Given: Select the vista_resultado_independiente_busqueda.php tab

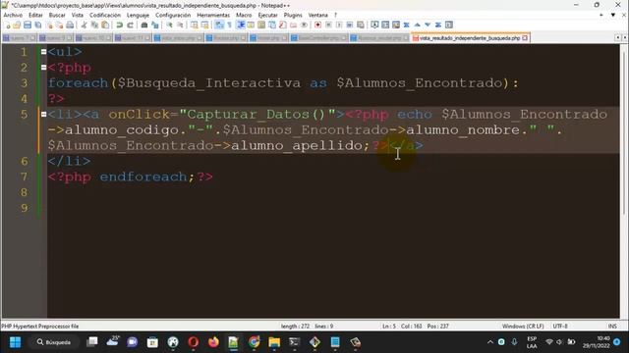Looking at the screenshot, I should pyautogui.click(x=470, y=38).
